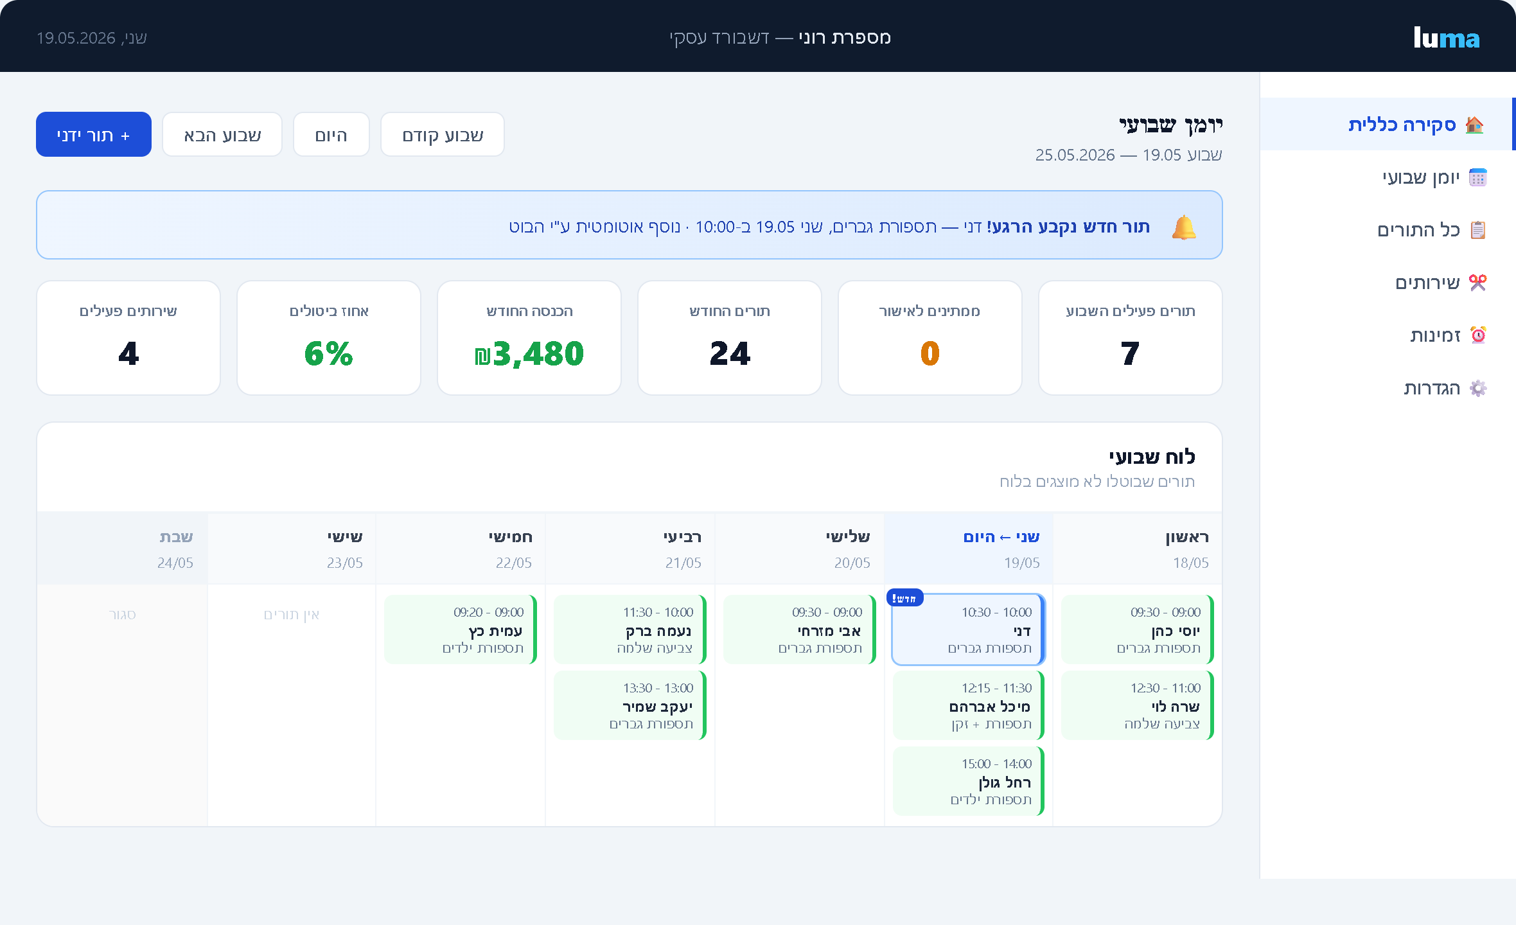Image resolution: width=1516 pixels, height=925 pixels.
Task: Click the תורים פעילים השבוע stat card
Action: tap(1131, 338)
